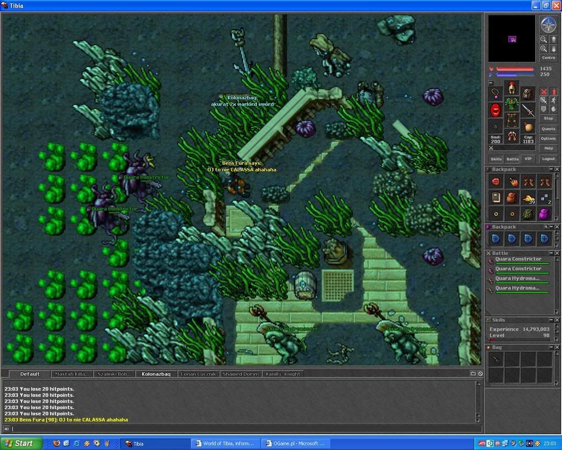
Task: Open the green camouflage backpack item
Action: pyautogui.click(x=529, y=214)
